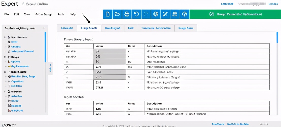Edit the VACMIN value field showing 85
This screenshot has height=127, width=281.
point(110,51)
